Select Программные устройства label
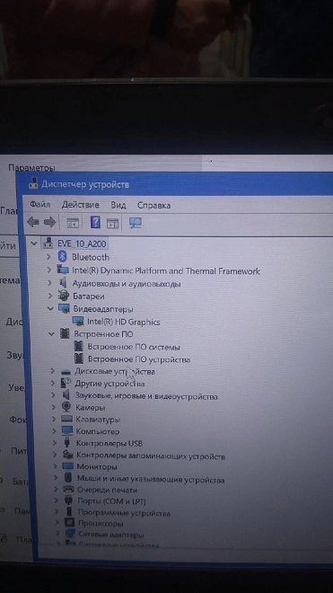333x593 pixels. tap(124, 513)
